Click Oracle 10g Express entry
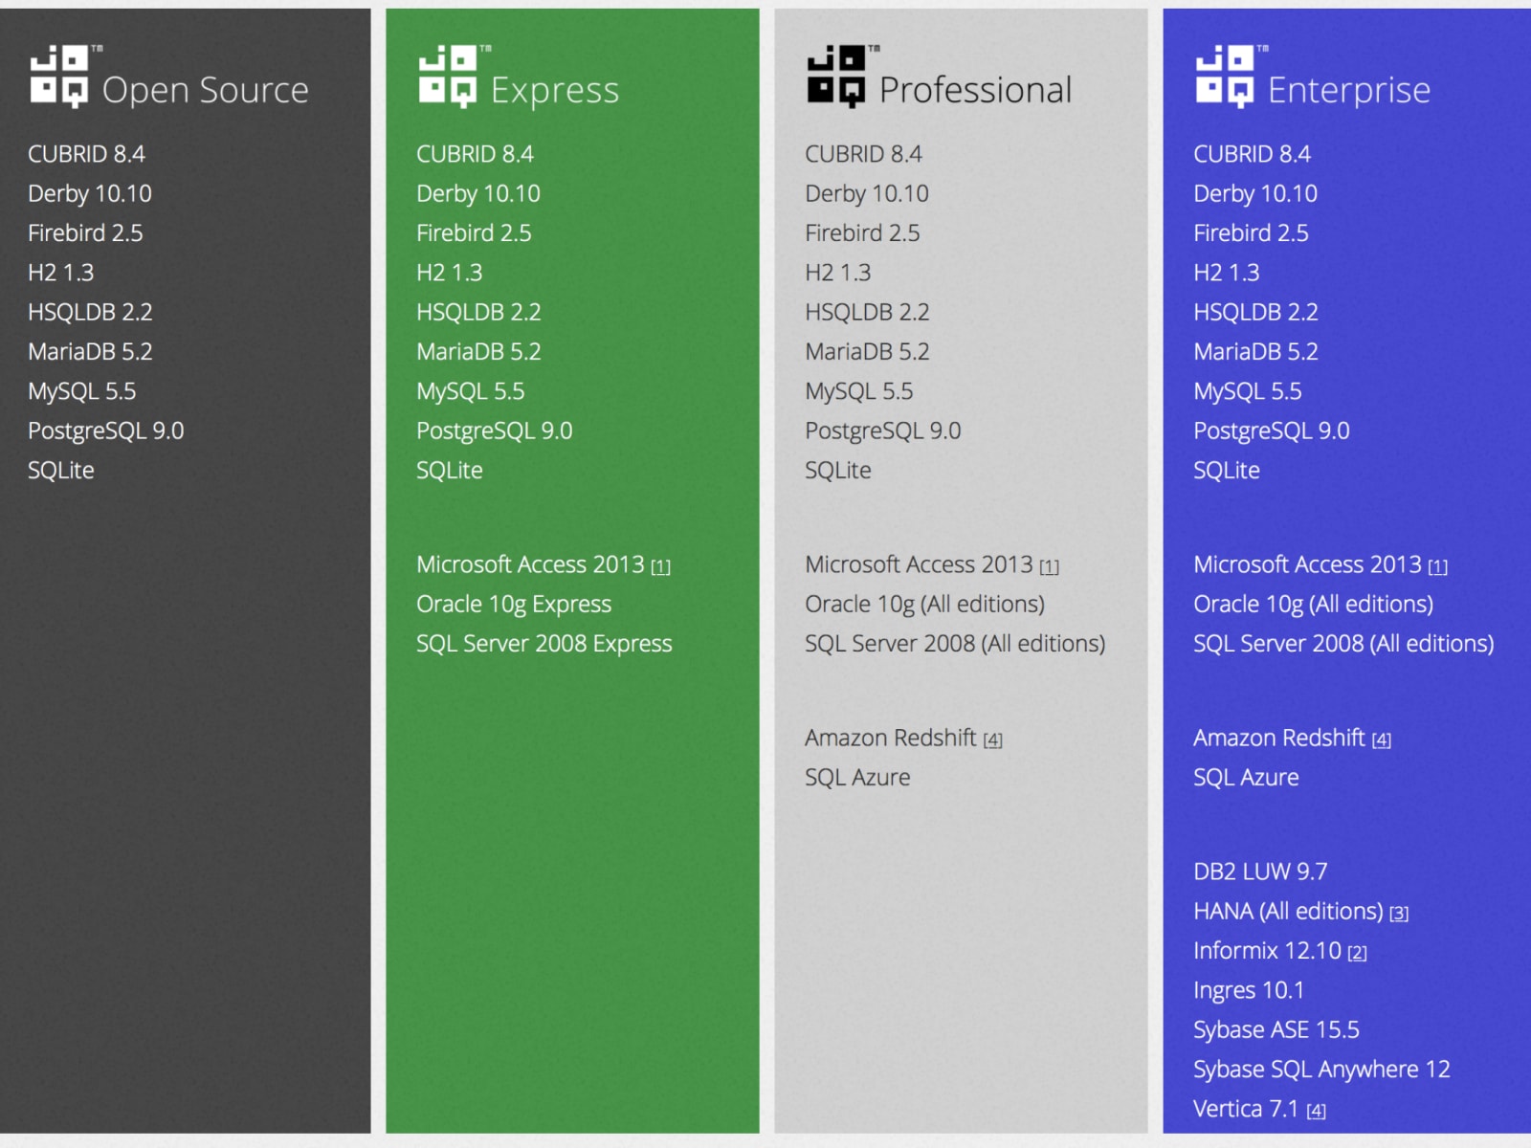 tap(514, 605)
